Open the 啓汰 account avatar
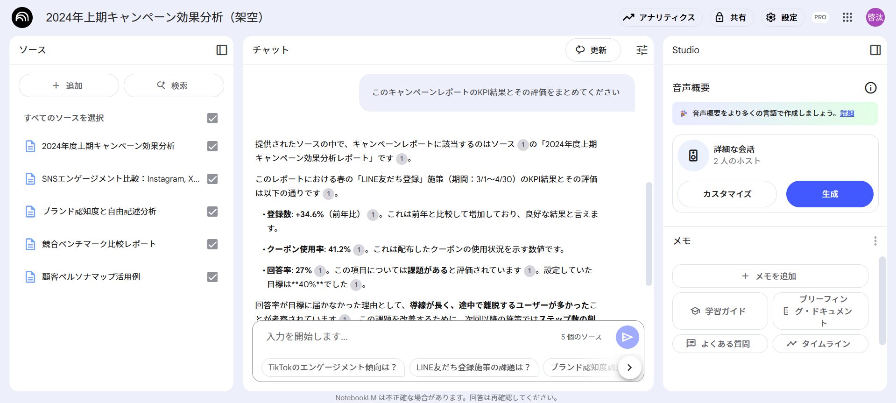The image size is (896, 403). (x=875, y=17)
